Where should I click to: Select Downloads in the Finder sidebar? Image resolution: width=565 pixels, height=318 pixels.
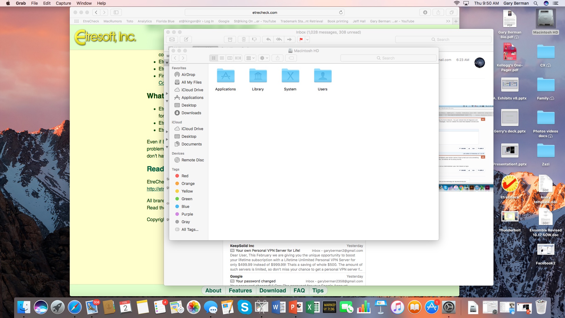point(191,113)
